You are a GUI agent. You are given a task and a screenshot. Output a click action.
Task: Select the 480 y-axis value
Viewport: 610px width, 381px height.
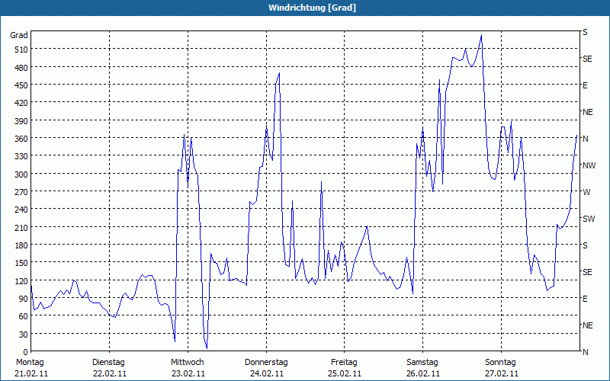pos(21,68)
